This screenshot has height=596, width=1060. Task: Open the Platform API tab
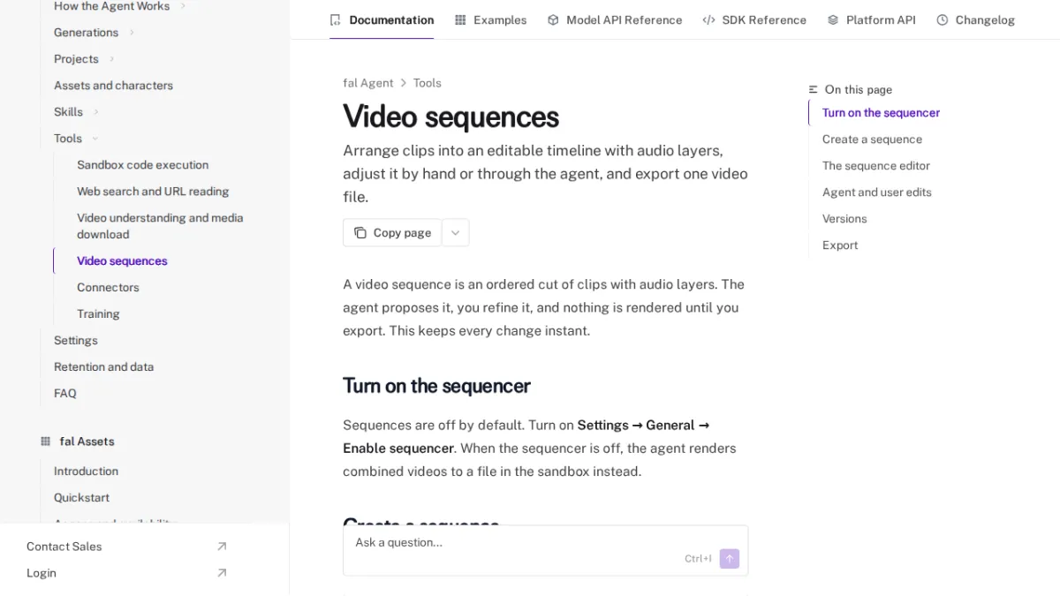tap(872, 19)
